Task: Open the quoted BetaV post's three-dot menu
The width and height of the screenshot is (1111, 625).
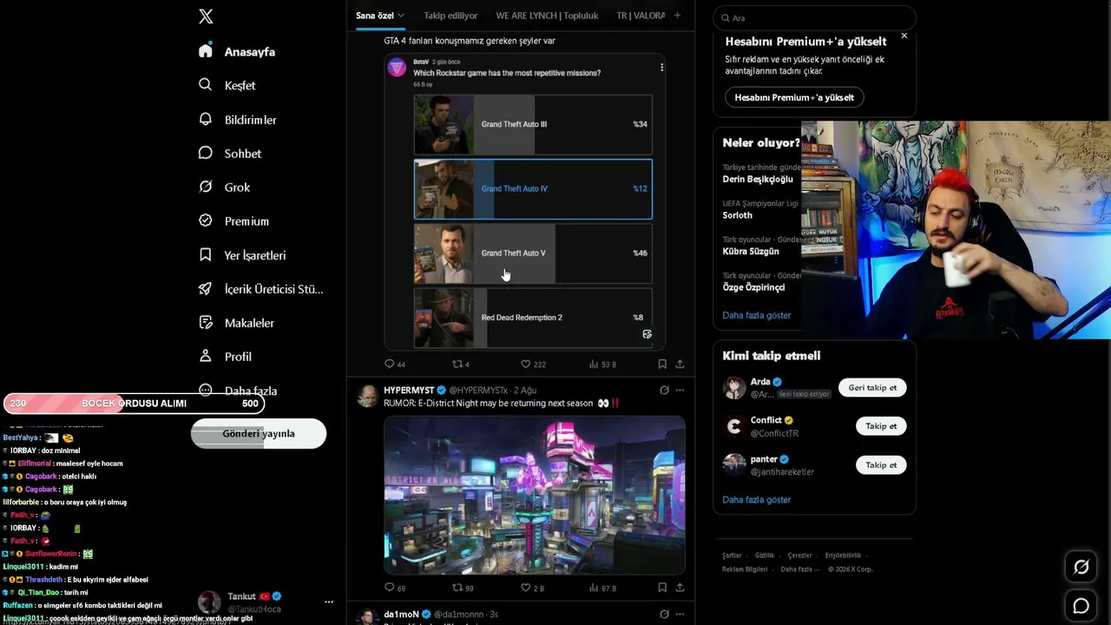Action: click(x=661, y=67)
